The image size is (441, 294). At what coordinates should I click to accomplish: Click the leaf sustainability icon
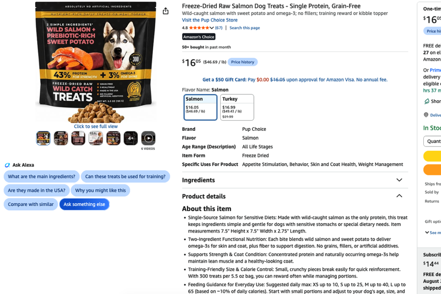pyautogui.click(x=427, y=101)
